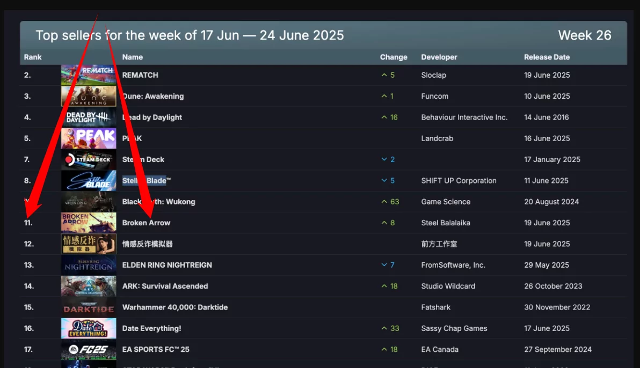Image resolution: width=640 pixels, height=368 pixels.
Task: Click the EA Canada developer name
Action: pos(440,350)
